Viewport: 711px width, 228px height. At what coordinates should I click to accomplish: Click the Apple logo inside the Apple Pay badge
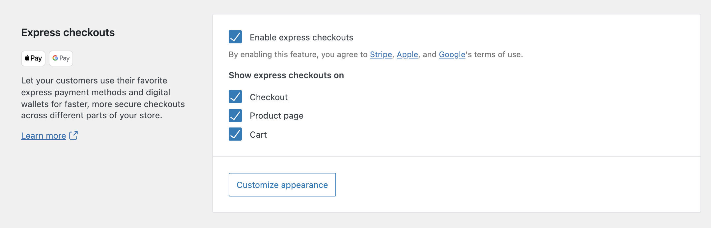(x=27, y=58)
